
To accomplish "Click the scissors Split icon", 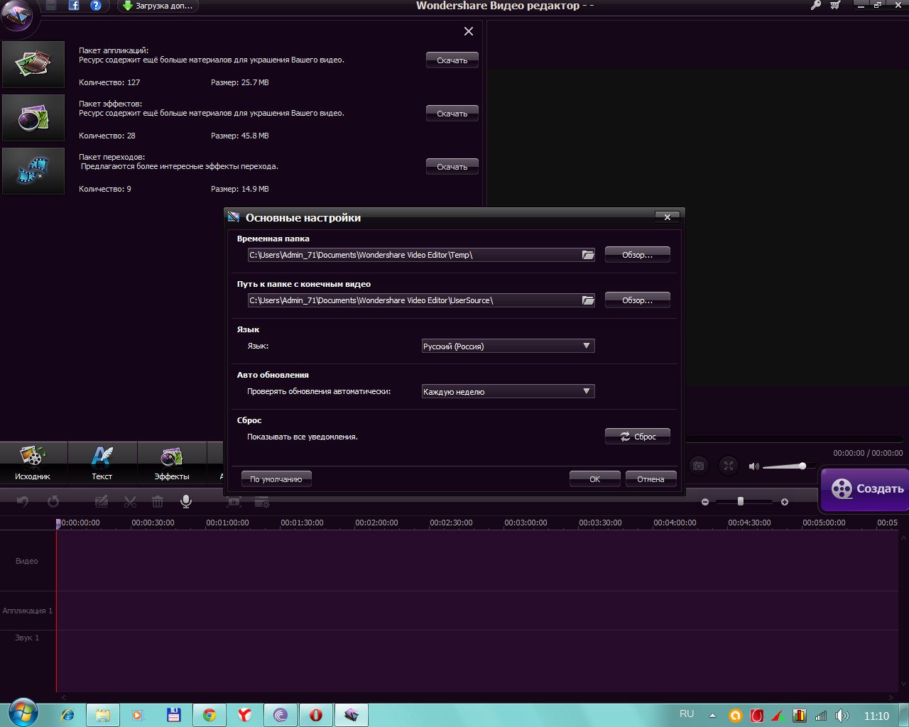I will coord(130,502).
